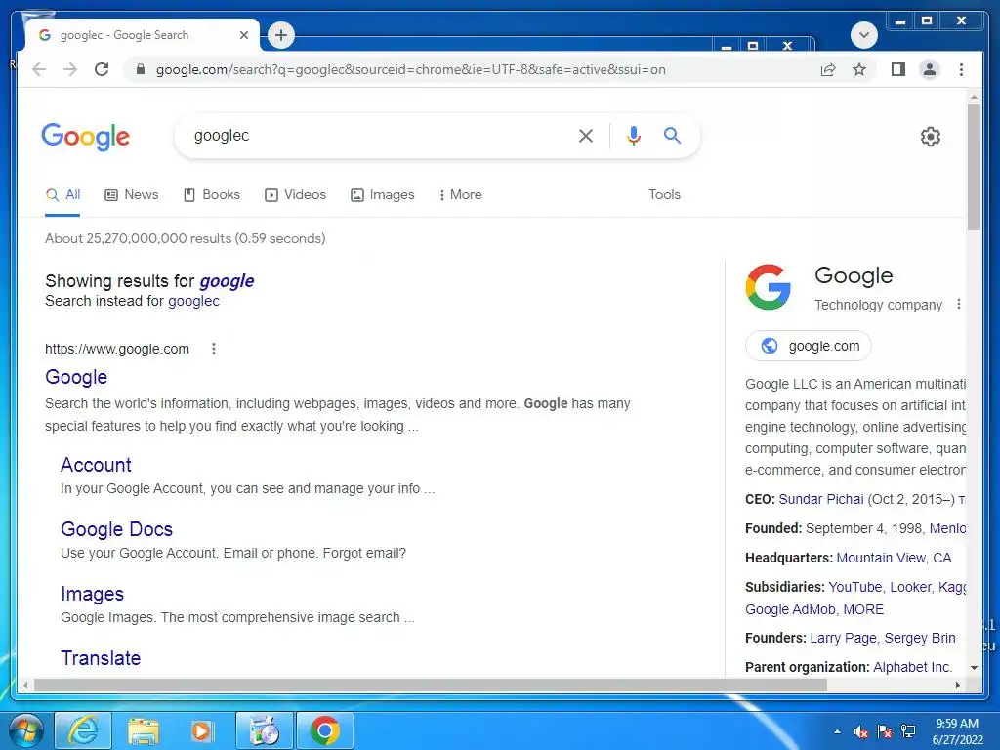The image size is (1000, 750).
Task: Share this page using the share icon
Action: (828, 69)
